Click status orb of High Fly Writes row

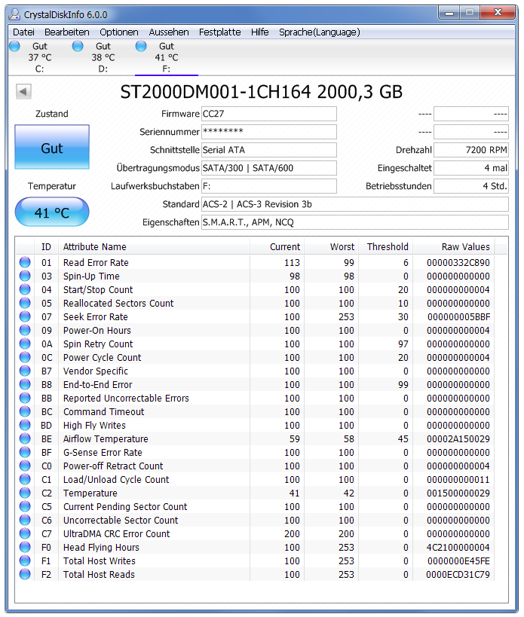[25, 425]
